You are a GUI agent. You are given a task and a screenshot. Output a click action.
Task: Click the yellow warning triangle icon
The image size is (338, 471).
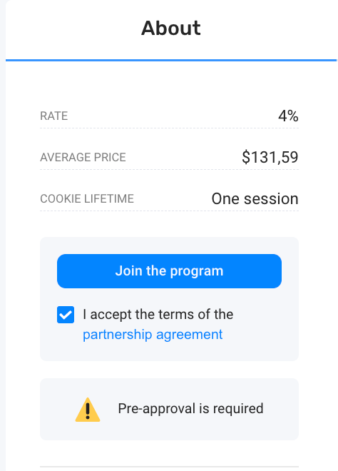click(87, 410)
